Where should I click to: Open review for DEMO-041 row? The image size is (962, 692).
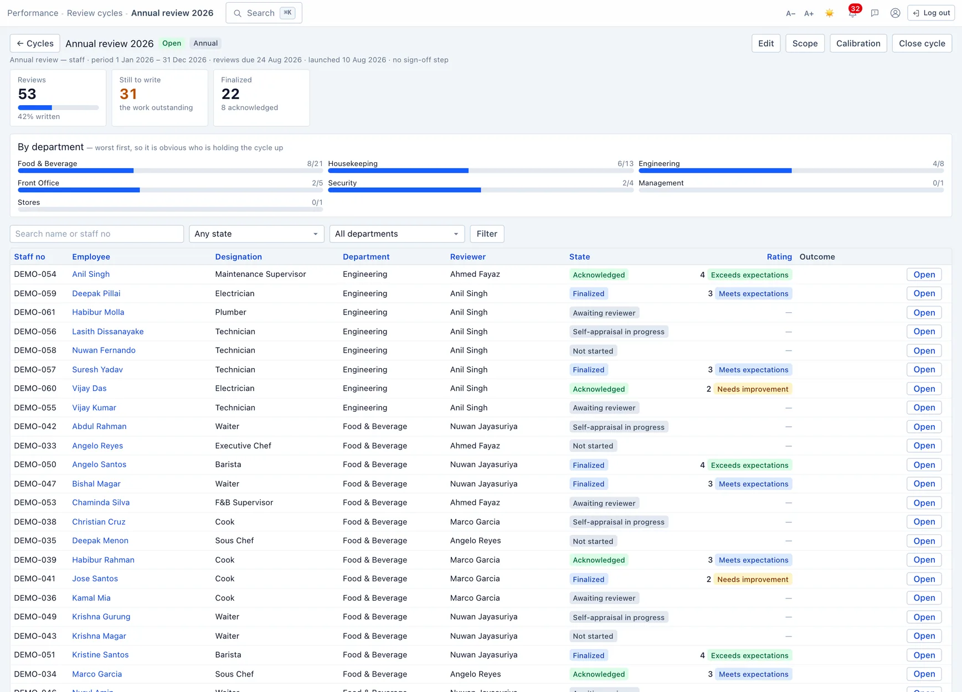tap(924, 579)
